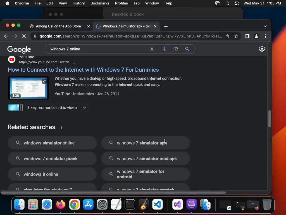This screenshot has height=215, width=286.
Task: Search windows 7 simulator mod apk suggestion
Action: [145, 158]
